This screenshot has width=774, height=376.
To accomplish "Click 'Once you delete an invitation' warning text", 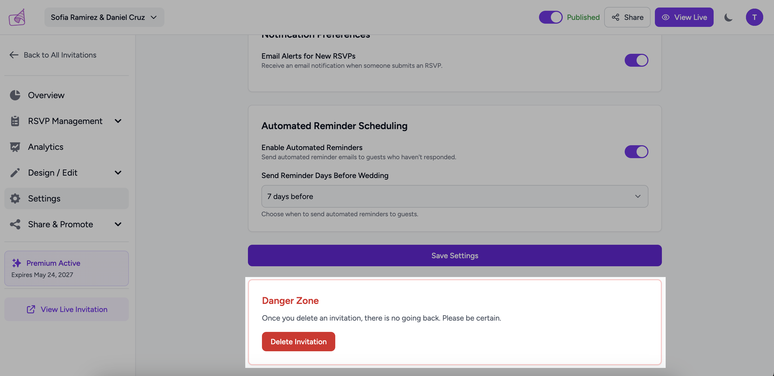I will click(x=381, y=318).
